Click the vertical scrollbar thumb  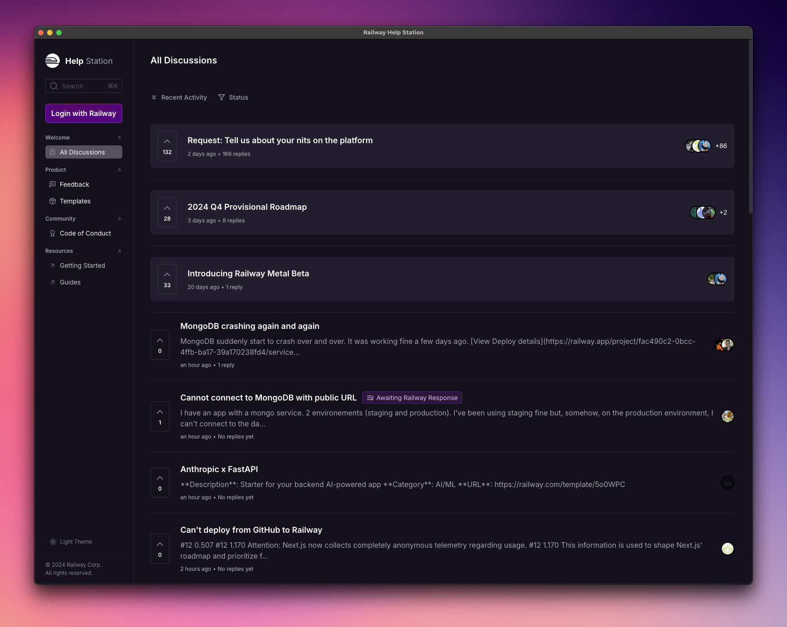pyautogui.click(x=750, y=127)
